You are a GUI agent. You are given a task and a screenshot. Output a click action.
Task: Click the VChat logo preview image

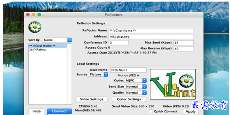[x=173, y=84]
